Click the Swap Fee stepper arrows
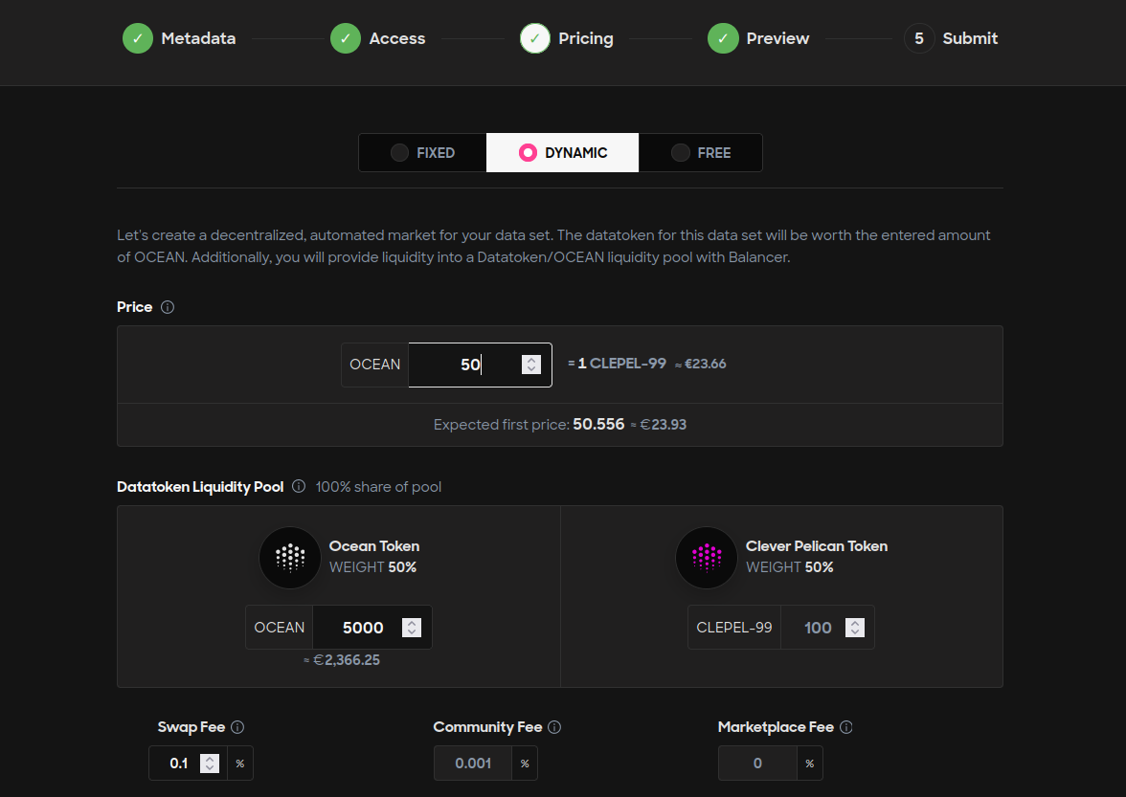1126x797 pixels. click(210, 764)
